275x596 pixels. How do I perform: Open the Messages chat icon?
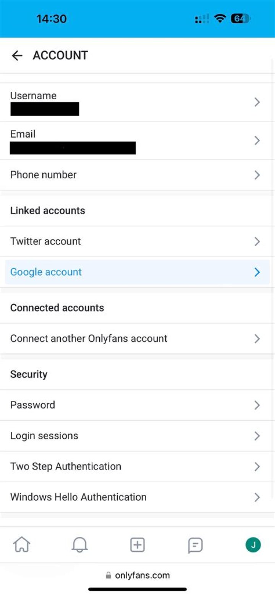tap(195, 545)
